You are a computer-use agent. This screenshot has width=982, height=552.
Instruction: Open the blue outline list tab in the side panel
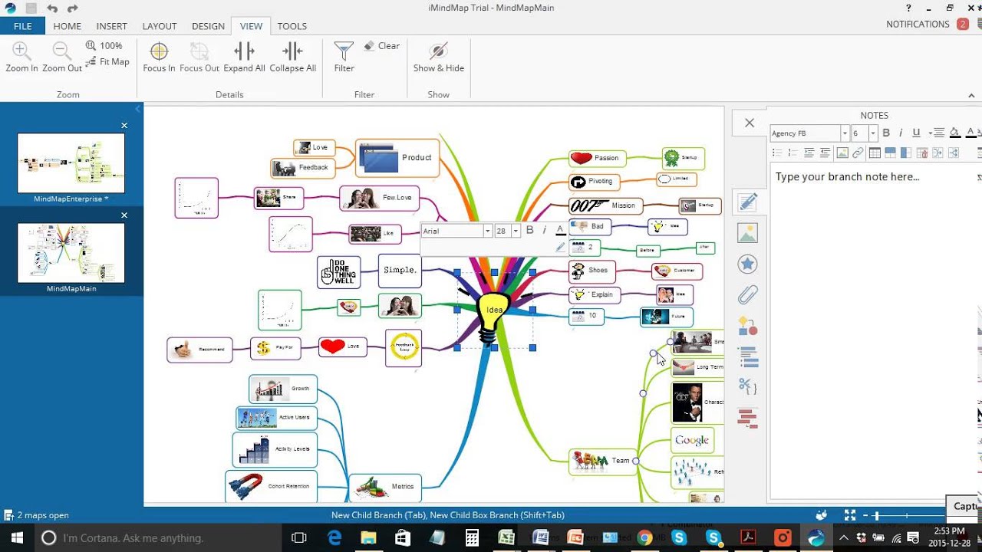[748, 356]
